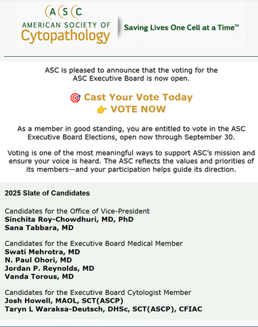Click the Saving Lives One Cell tagline
Screen dimensions: 258x327
(x=181, y=27)
